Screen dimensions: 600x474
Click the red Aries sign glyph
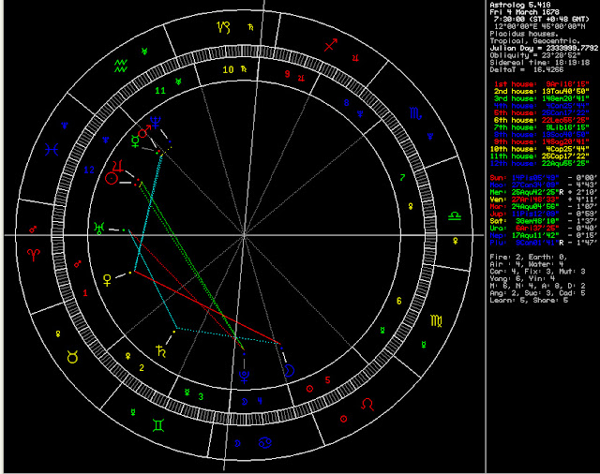pyautogui.click(x=34, y=255)
